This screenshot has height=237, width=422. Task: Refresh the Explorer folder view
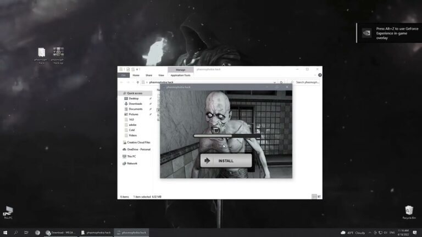281,82
